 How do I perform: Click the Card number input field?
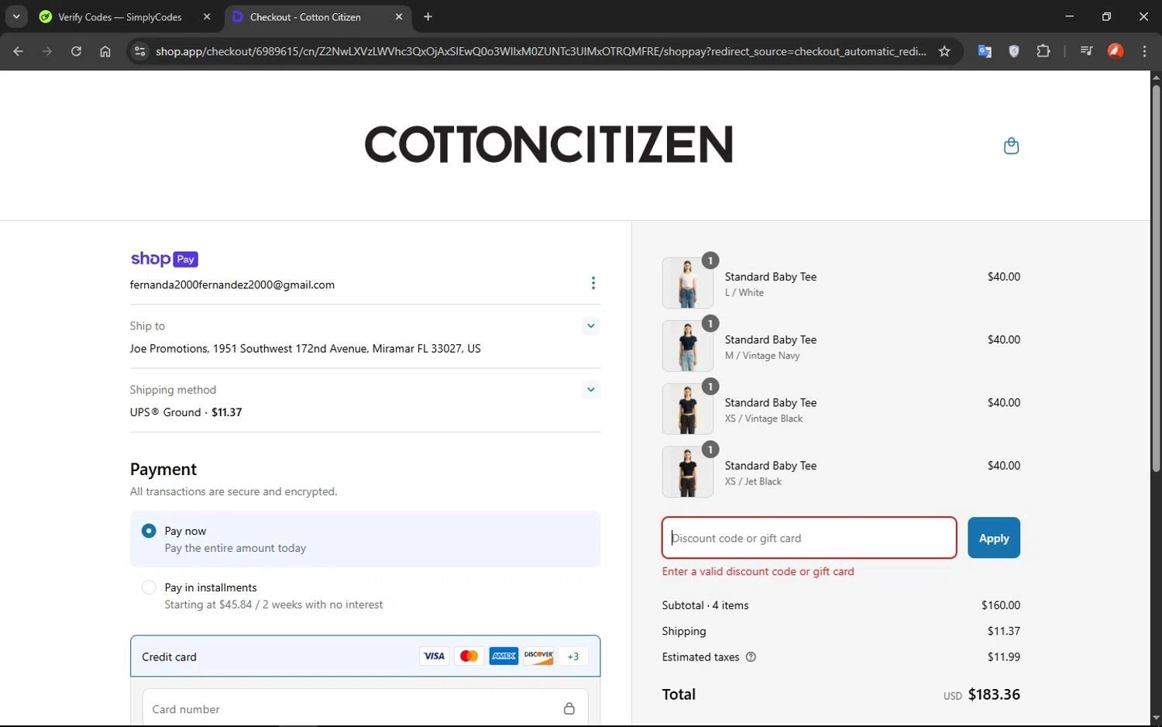tap(365, 708)
